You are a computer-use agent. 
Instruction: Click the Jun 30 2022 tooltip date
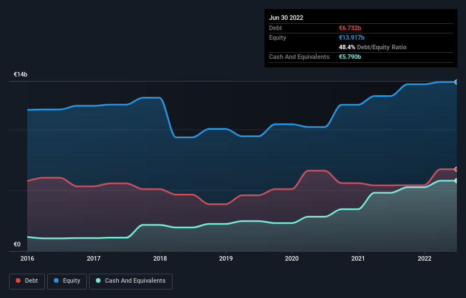(286, 18)
